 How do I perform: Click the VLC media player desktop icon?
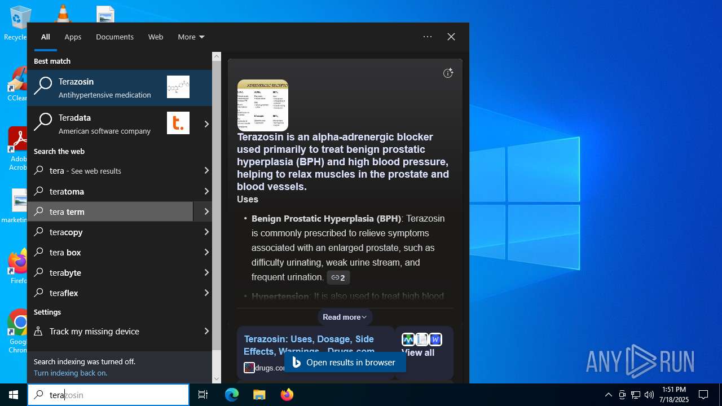click(x=63, y=14)
